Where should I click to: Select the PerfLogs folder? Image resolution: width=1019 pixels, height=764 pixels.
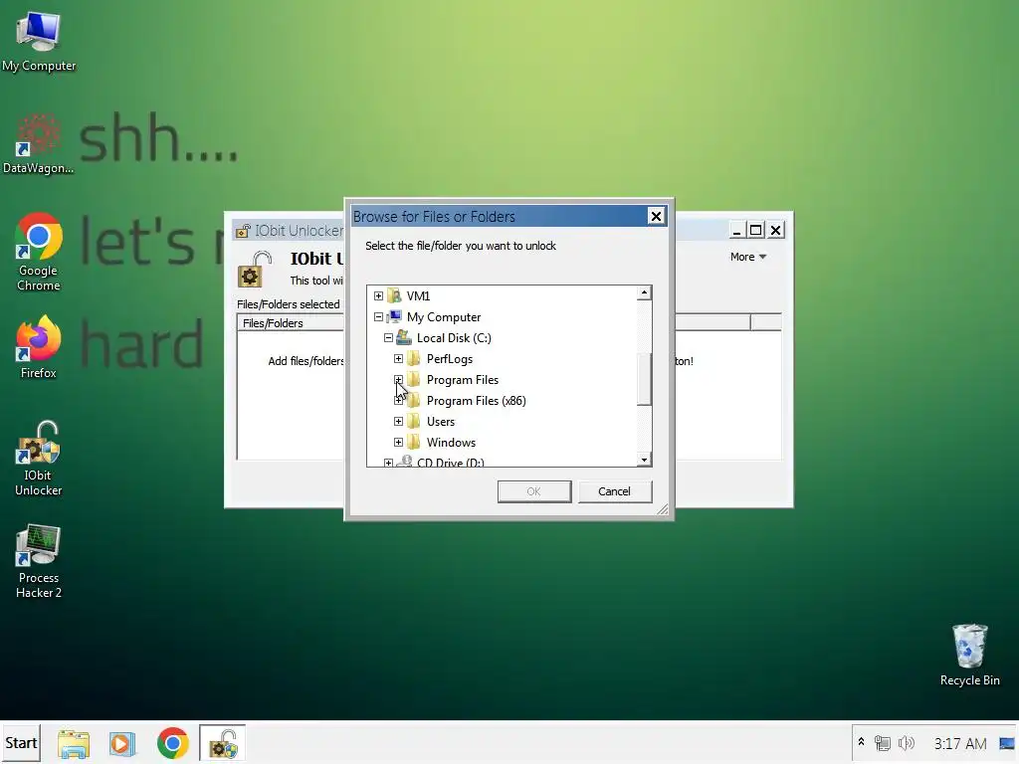450,358
